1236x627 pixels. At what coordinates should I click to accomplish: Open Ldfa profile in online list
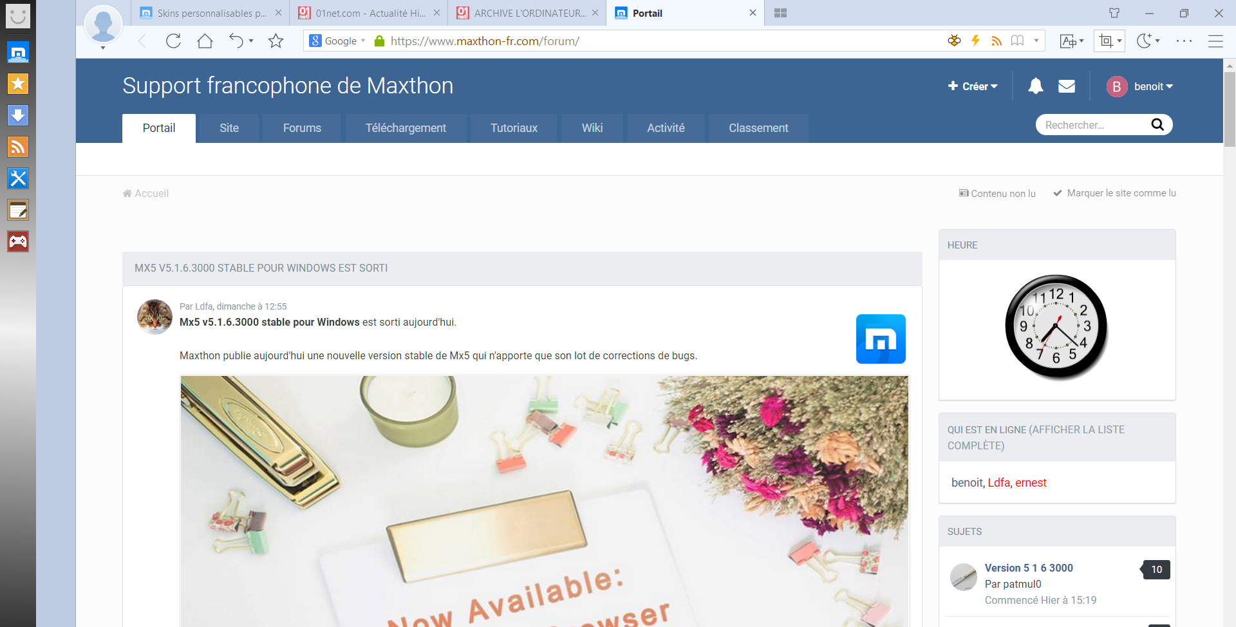[x=998, y=483]
